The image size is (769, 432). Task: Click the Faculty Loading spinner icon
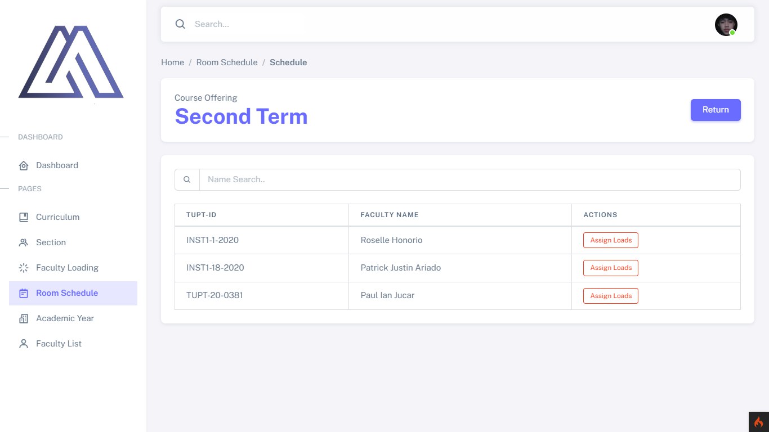click(x=24, y=268)
